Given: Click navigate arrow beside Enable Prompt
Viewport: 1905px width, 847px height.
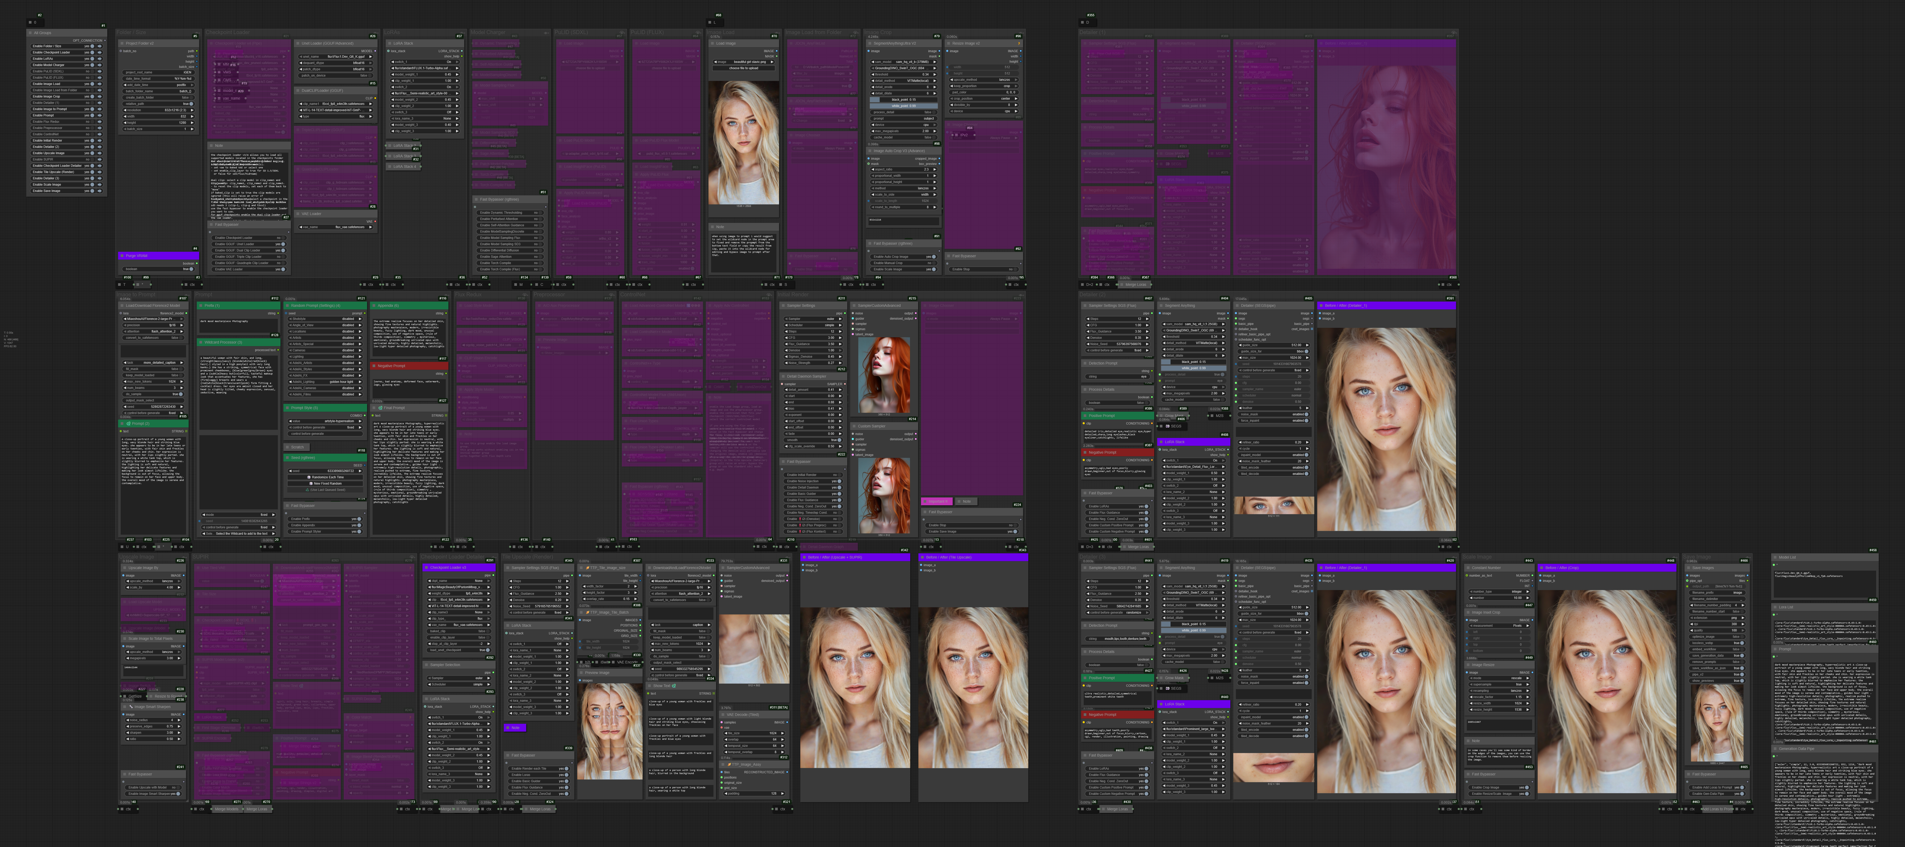Looking at the screenshot, I should [100, 115].
